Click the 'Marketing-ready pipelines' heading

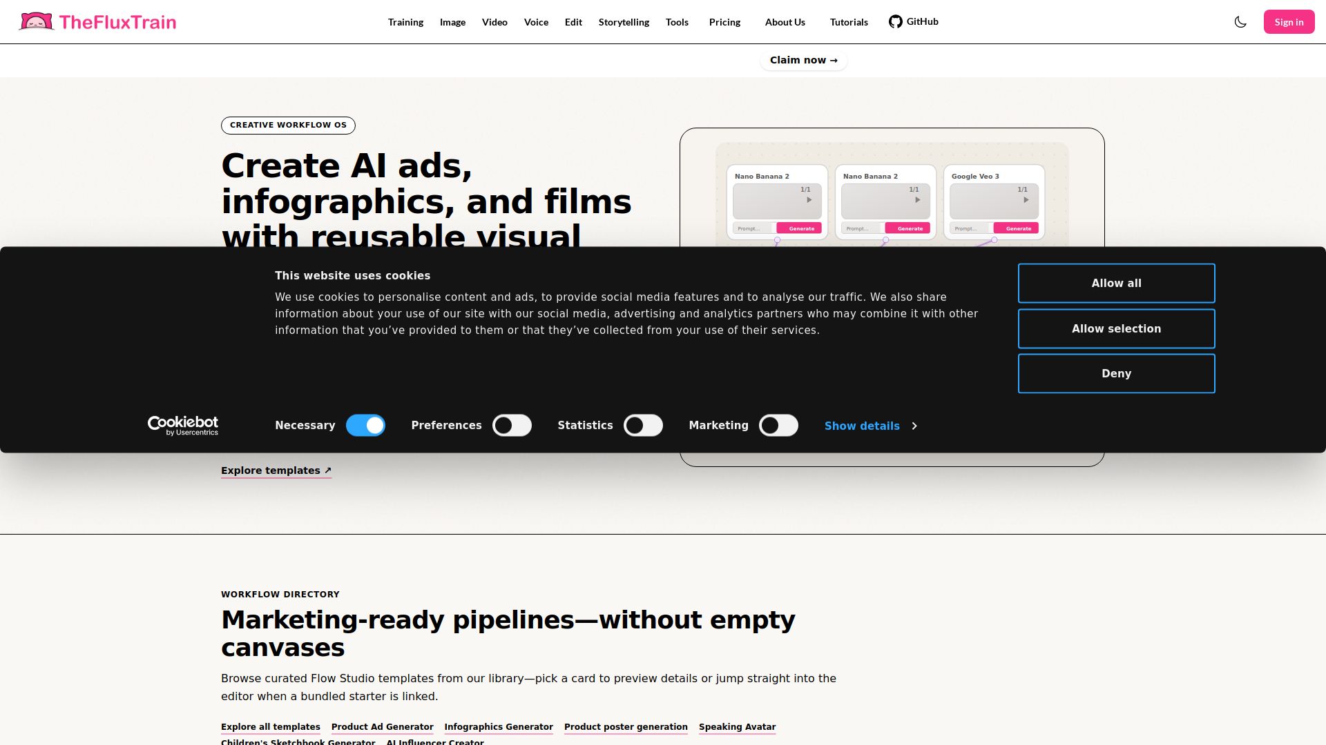[508, 634]
